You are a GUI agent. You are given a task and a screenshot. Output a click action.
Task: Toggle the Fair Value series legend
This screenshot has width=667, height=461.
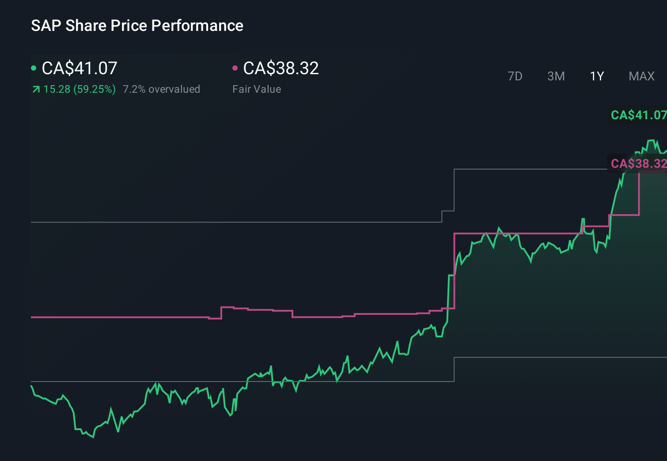(281, 68)
